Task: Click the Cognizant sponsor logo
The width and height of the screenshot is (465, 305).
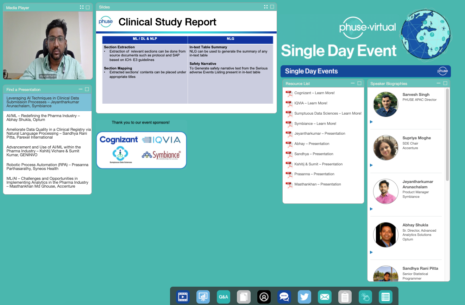Action: [119, 140]
